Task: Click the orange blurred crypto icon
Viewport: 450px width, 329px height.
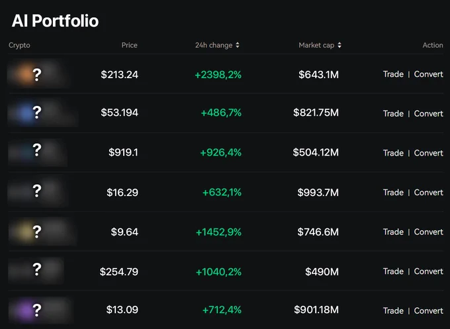Action: pos(24,74)
